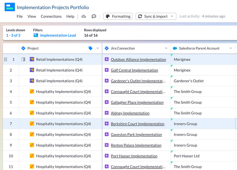Click the Implementation Projects Portfolio title
237x170 pixels.
(53, 7)
